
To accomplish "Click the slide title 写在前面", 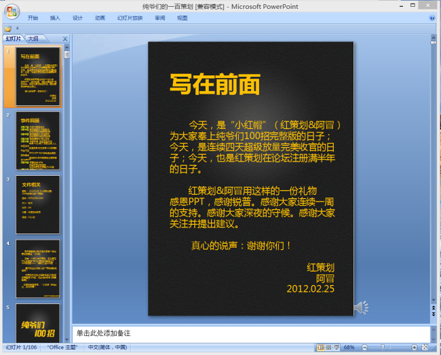I will coord(215,84).
